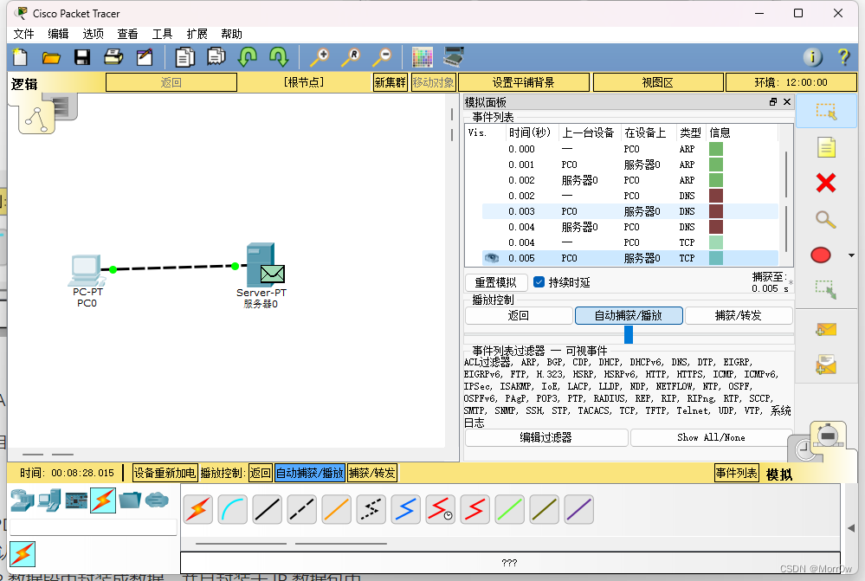Open green info square of 0.000 ARP event
This screenshot has height=581, width=865.
coord(715,149)
